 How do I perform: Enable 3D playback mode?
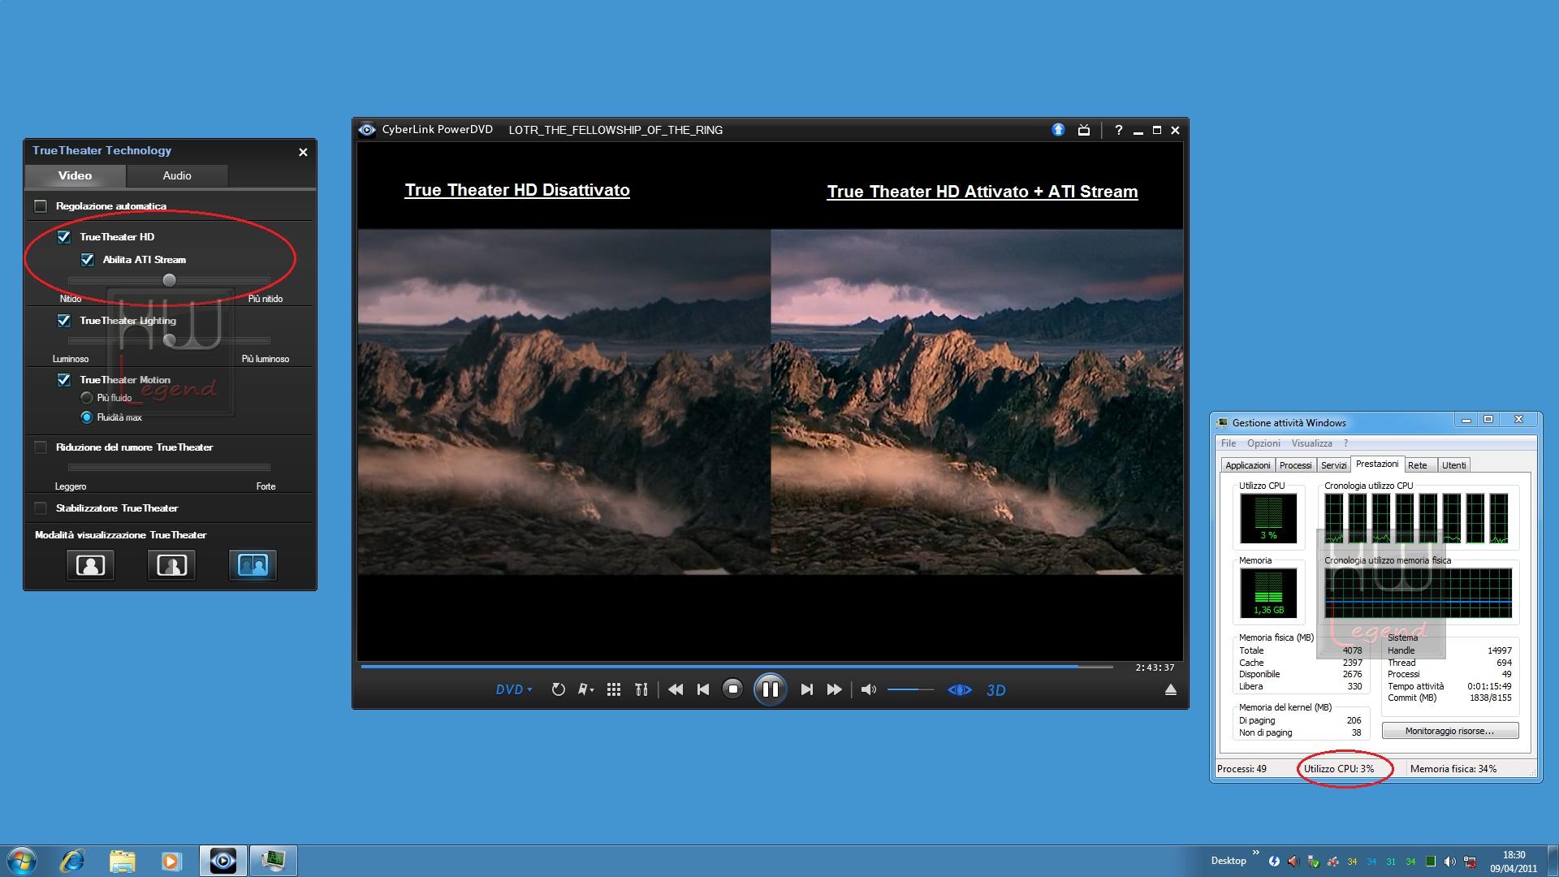point(996,690)
